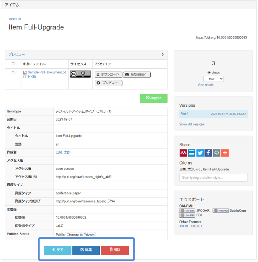Click the Mendeley share icon
Image resolution: width=258 pixels, height=262 pixels.
click(183, 153)
